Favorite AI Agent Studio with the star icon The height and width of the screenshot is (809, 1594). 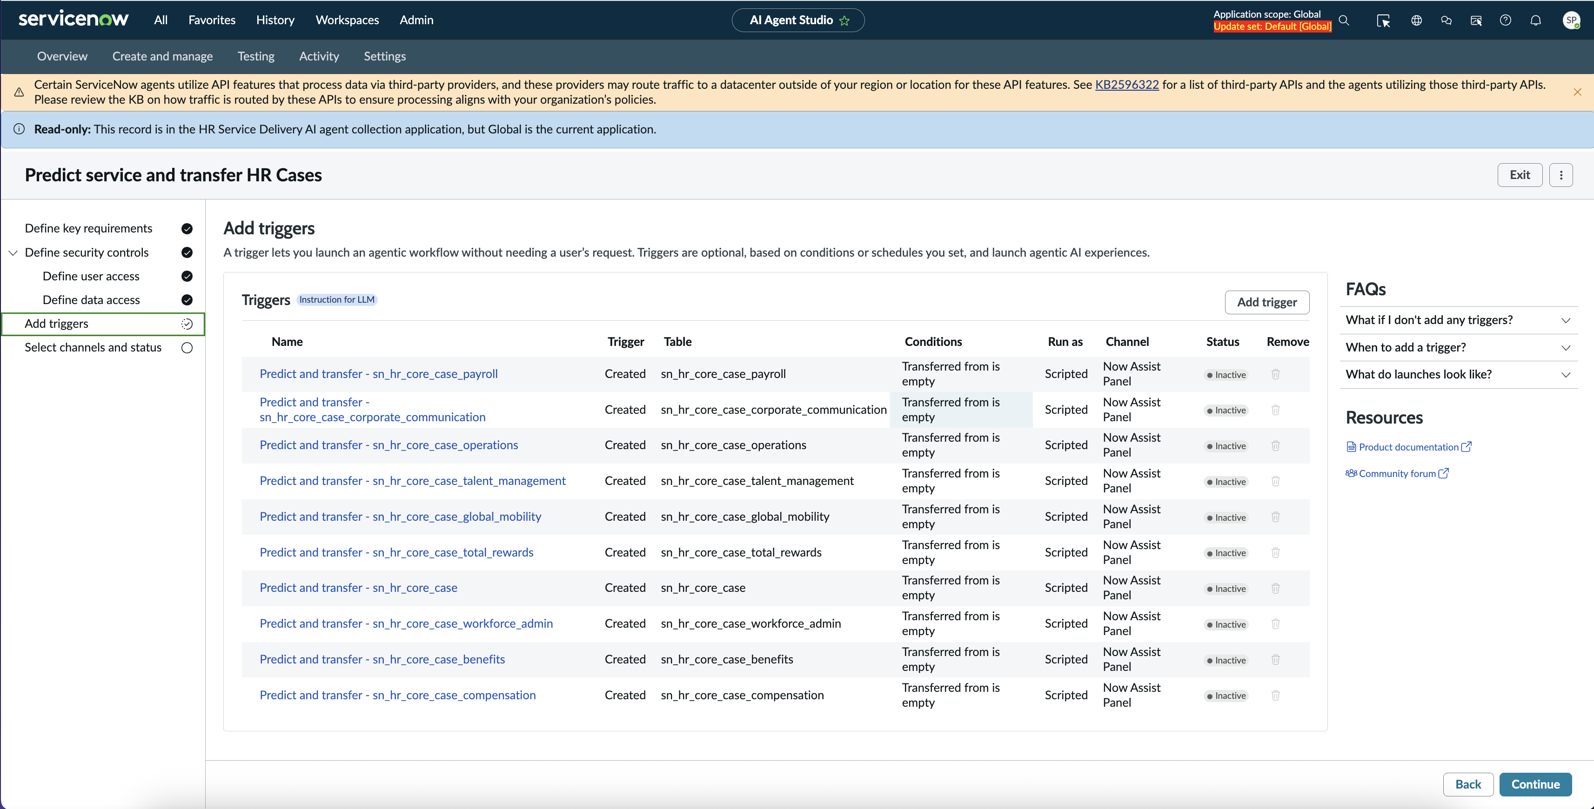click(x=844, y=20)
